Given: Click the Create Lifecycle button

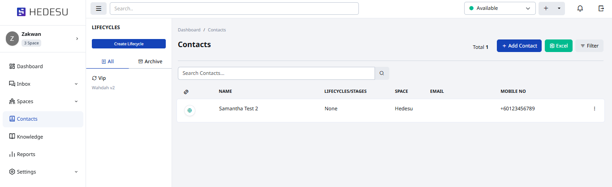Looking at the screenshot, I should click(x=129, y=44).
